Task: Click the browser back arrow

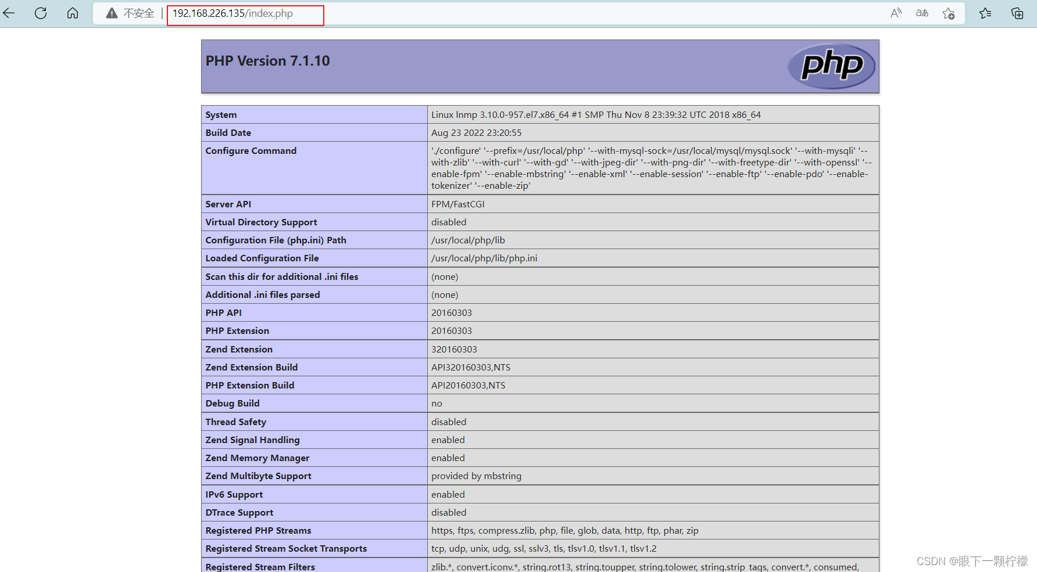Action: click(9, 13)
